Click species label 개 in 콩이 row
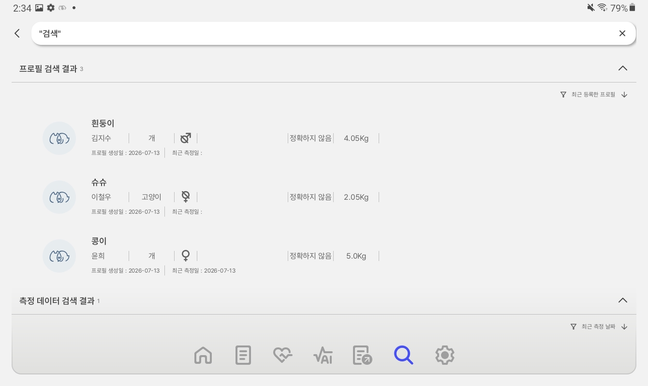648x386 pixels. pos(151,256)
